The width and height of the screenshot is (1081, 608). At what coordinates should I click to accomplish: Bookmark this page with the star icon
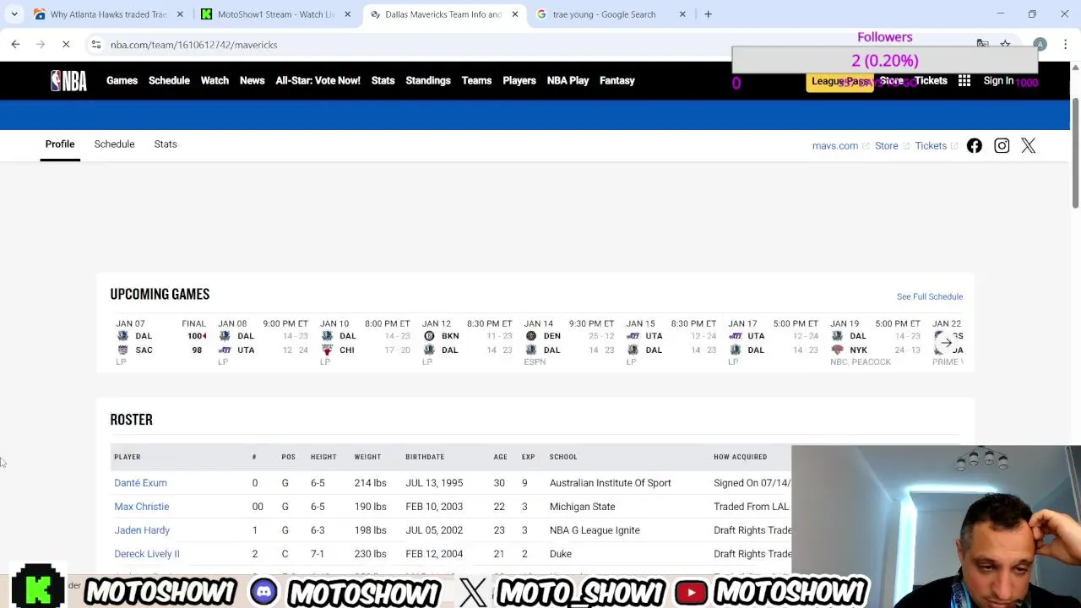coord(1005,44)
